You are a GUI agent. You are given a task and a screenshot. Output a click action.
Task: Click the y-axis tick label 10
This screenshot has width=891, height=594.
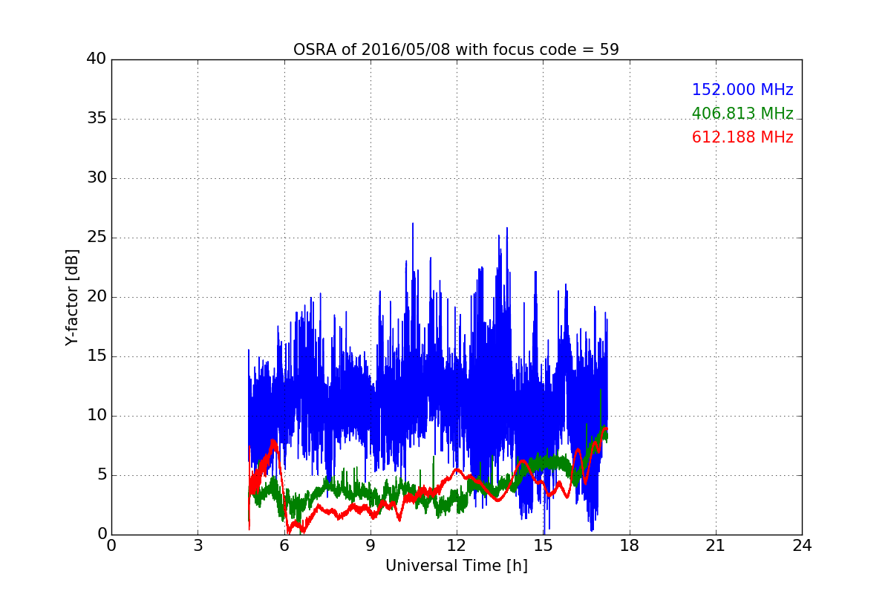[x=97, y=416]
